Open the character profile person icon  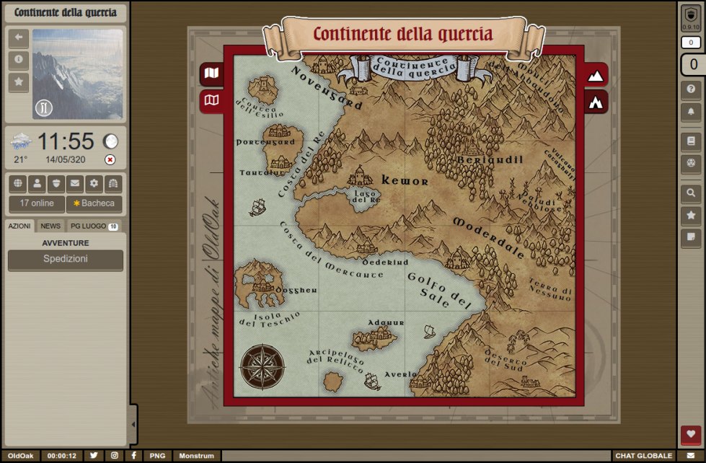coord(37,183)
